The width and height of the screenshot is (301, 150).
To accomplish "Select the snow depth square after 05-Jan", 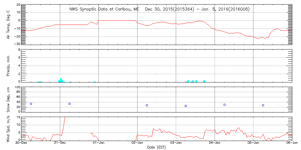I will (263, 105).
